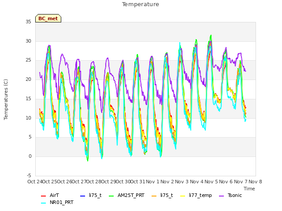Click the Nov 4 x-axis tick label
This screenshot has width=282, height=211.
click(197, 182)
